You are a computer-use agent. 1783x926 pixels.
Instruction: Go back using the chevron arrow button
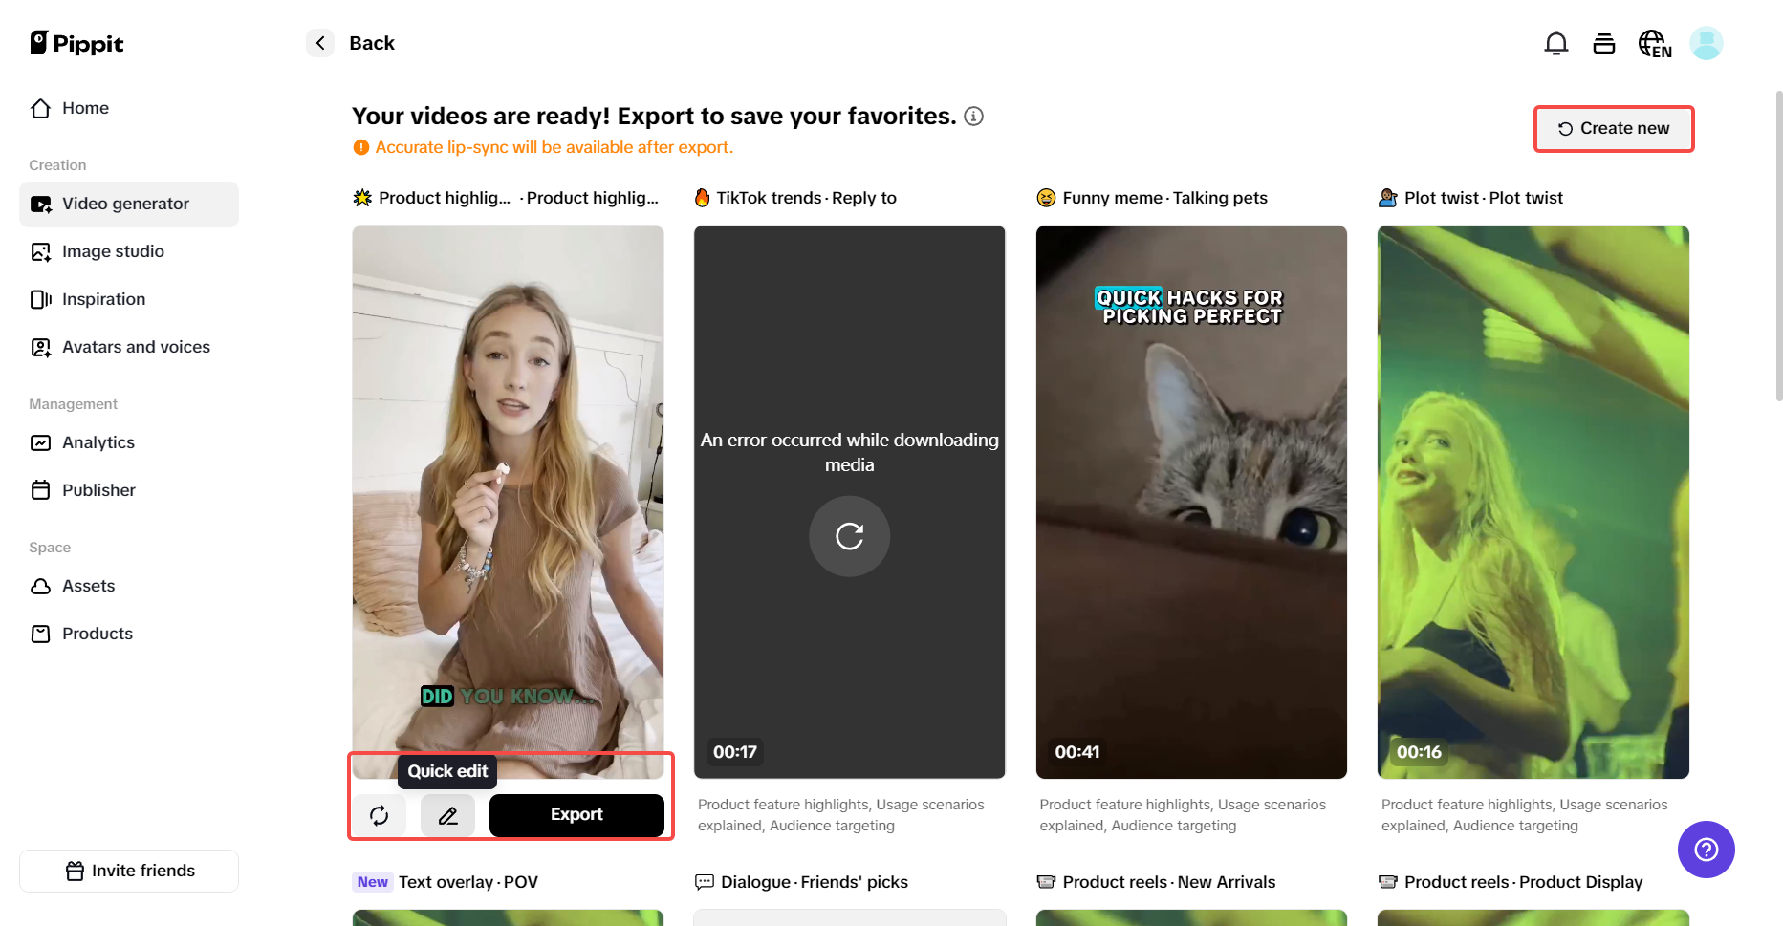pyautogui.click(x=320, y=43)
